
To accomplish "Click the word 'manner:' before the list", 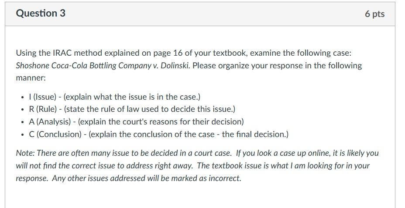I will point(31,78).
